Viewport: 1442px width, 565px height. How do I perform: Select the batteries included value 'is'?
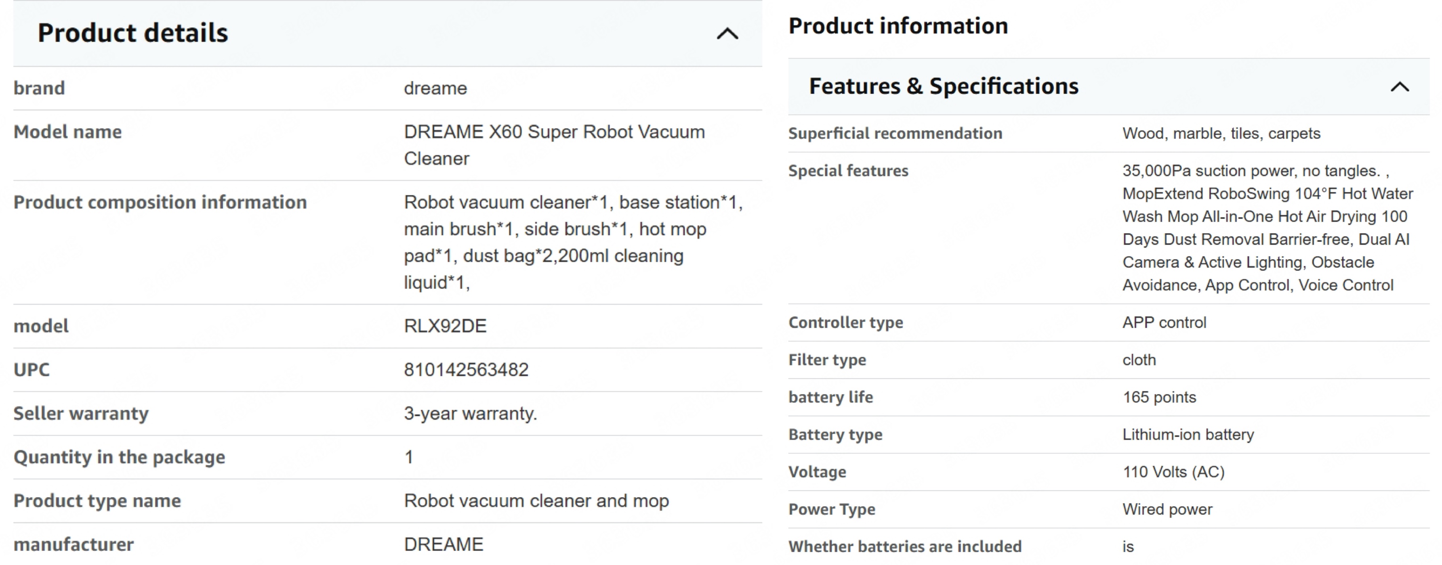pos(1128,546)
